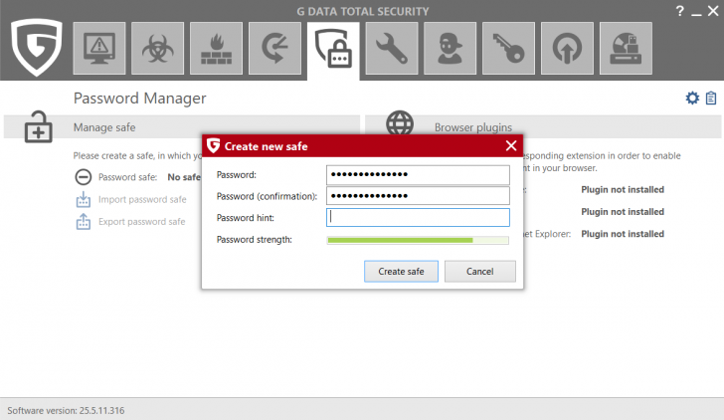Open settings via the blue gear icon
This screenshot has width=724, height=420.
coord(692,98)
